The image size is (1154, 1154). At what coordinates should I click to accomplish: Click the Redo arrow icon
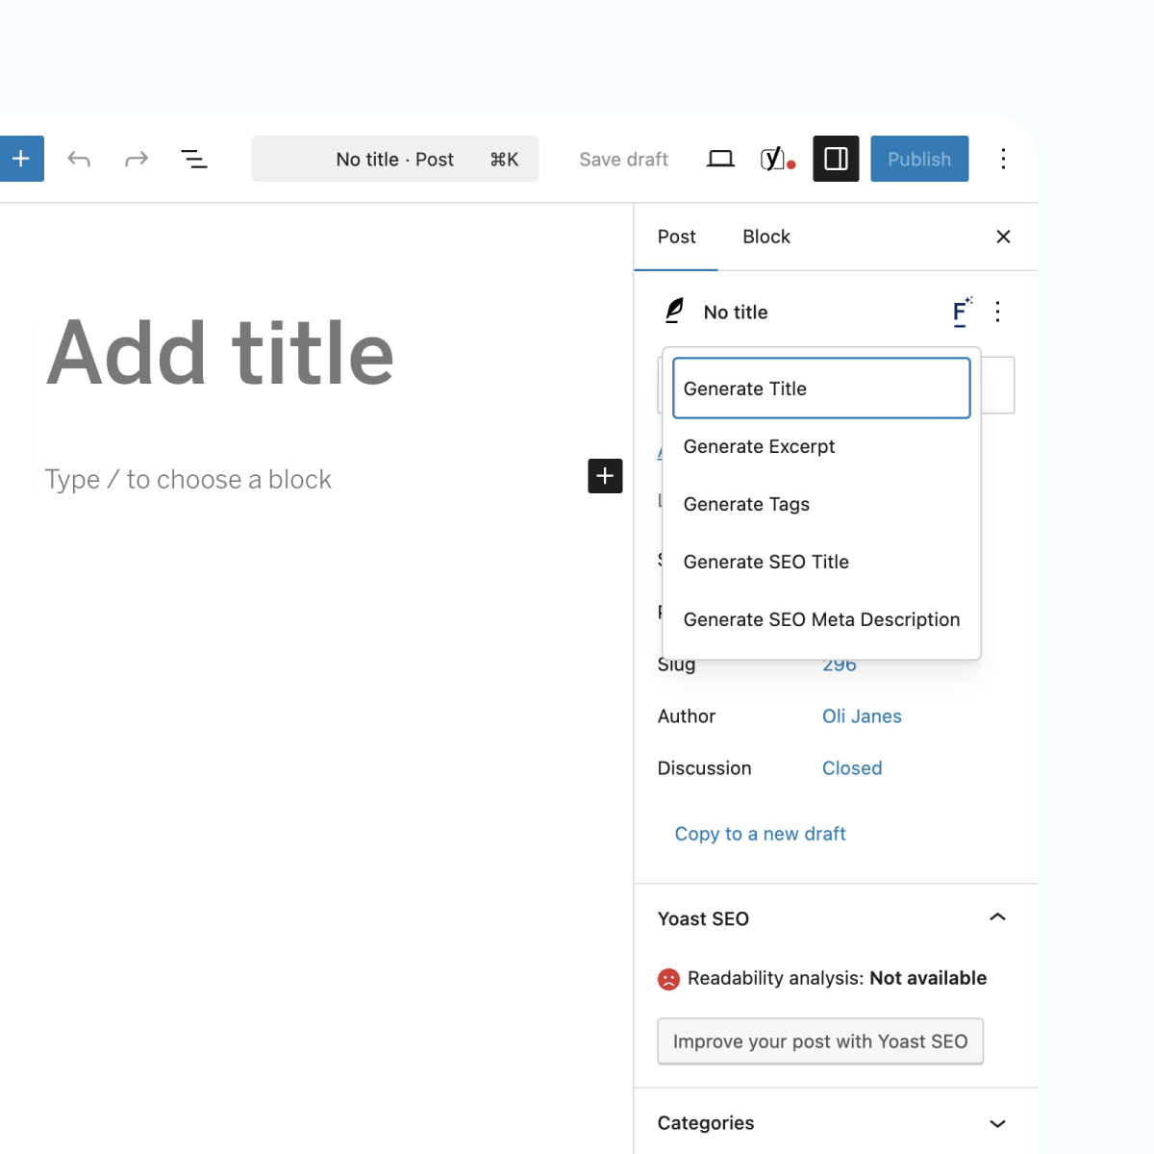pos(137,159)
